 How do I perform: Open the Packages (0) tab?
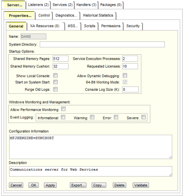[111, 5]
